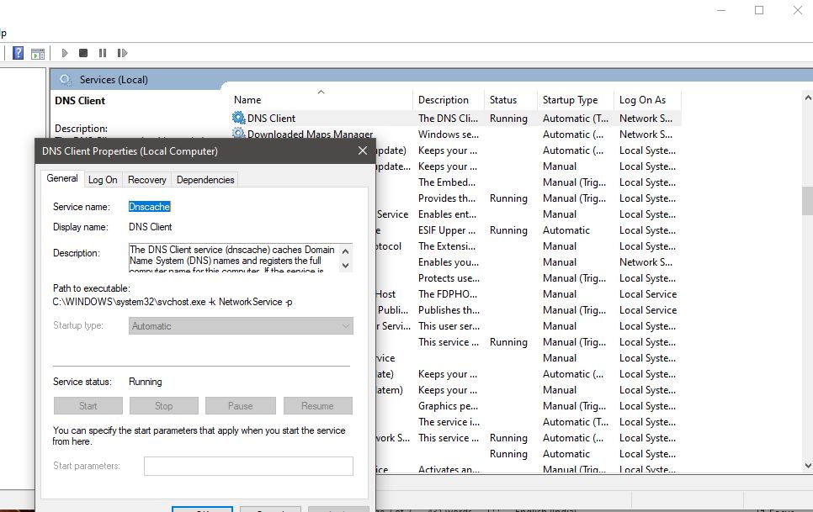This screenshot has height=512, width=813.
Task: Click 'Protects use...' description cell
Action: 449,278
